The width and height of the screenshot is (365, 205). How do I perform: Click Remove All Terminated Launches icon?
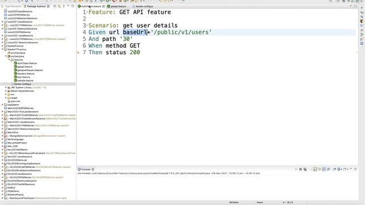(x=305, y=170)
